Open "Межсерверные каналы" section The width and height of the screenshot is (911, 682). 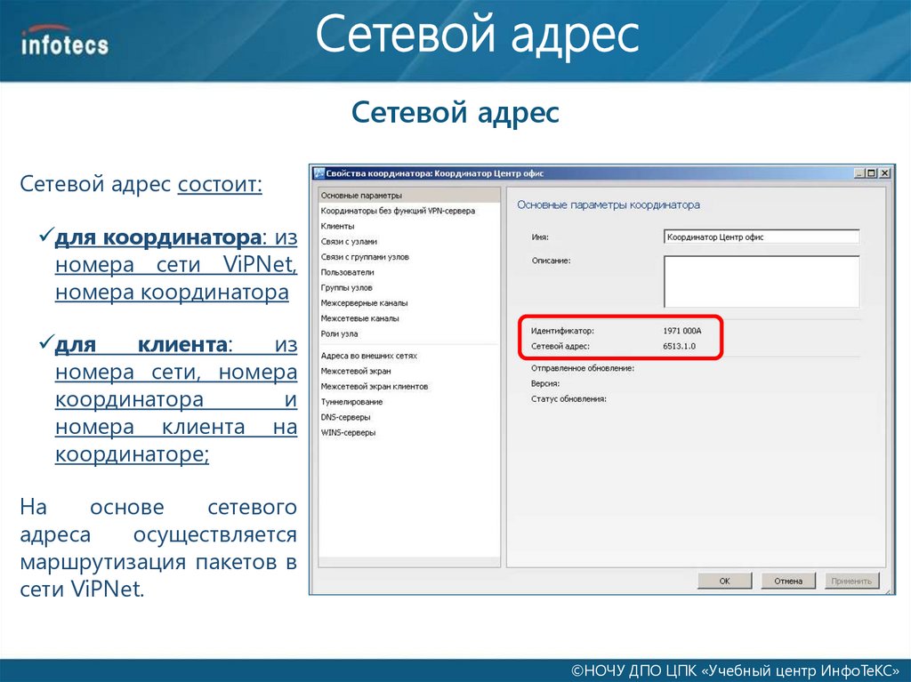click(x=364, y=302)
